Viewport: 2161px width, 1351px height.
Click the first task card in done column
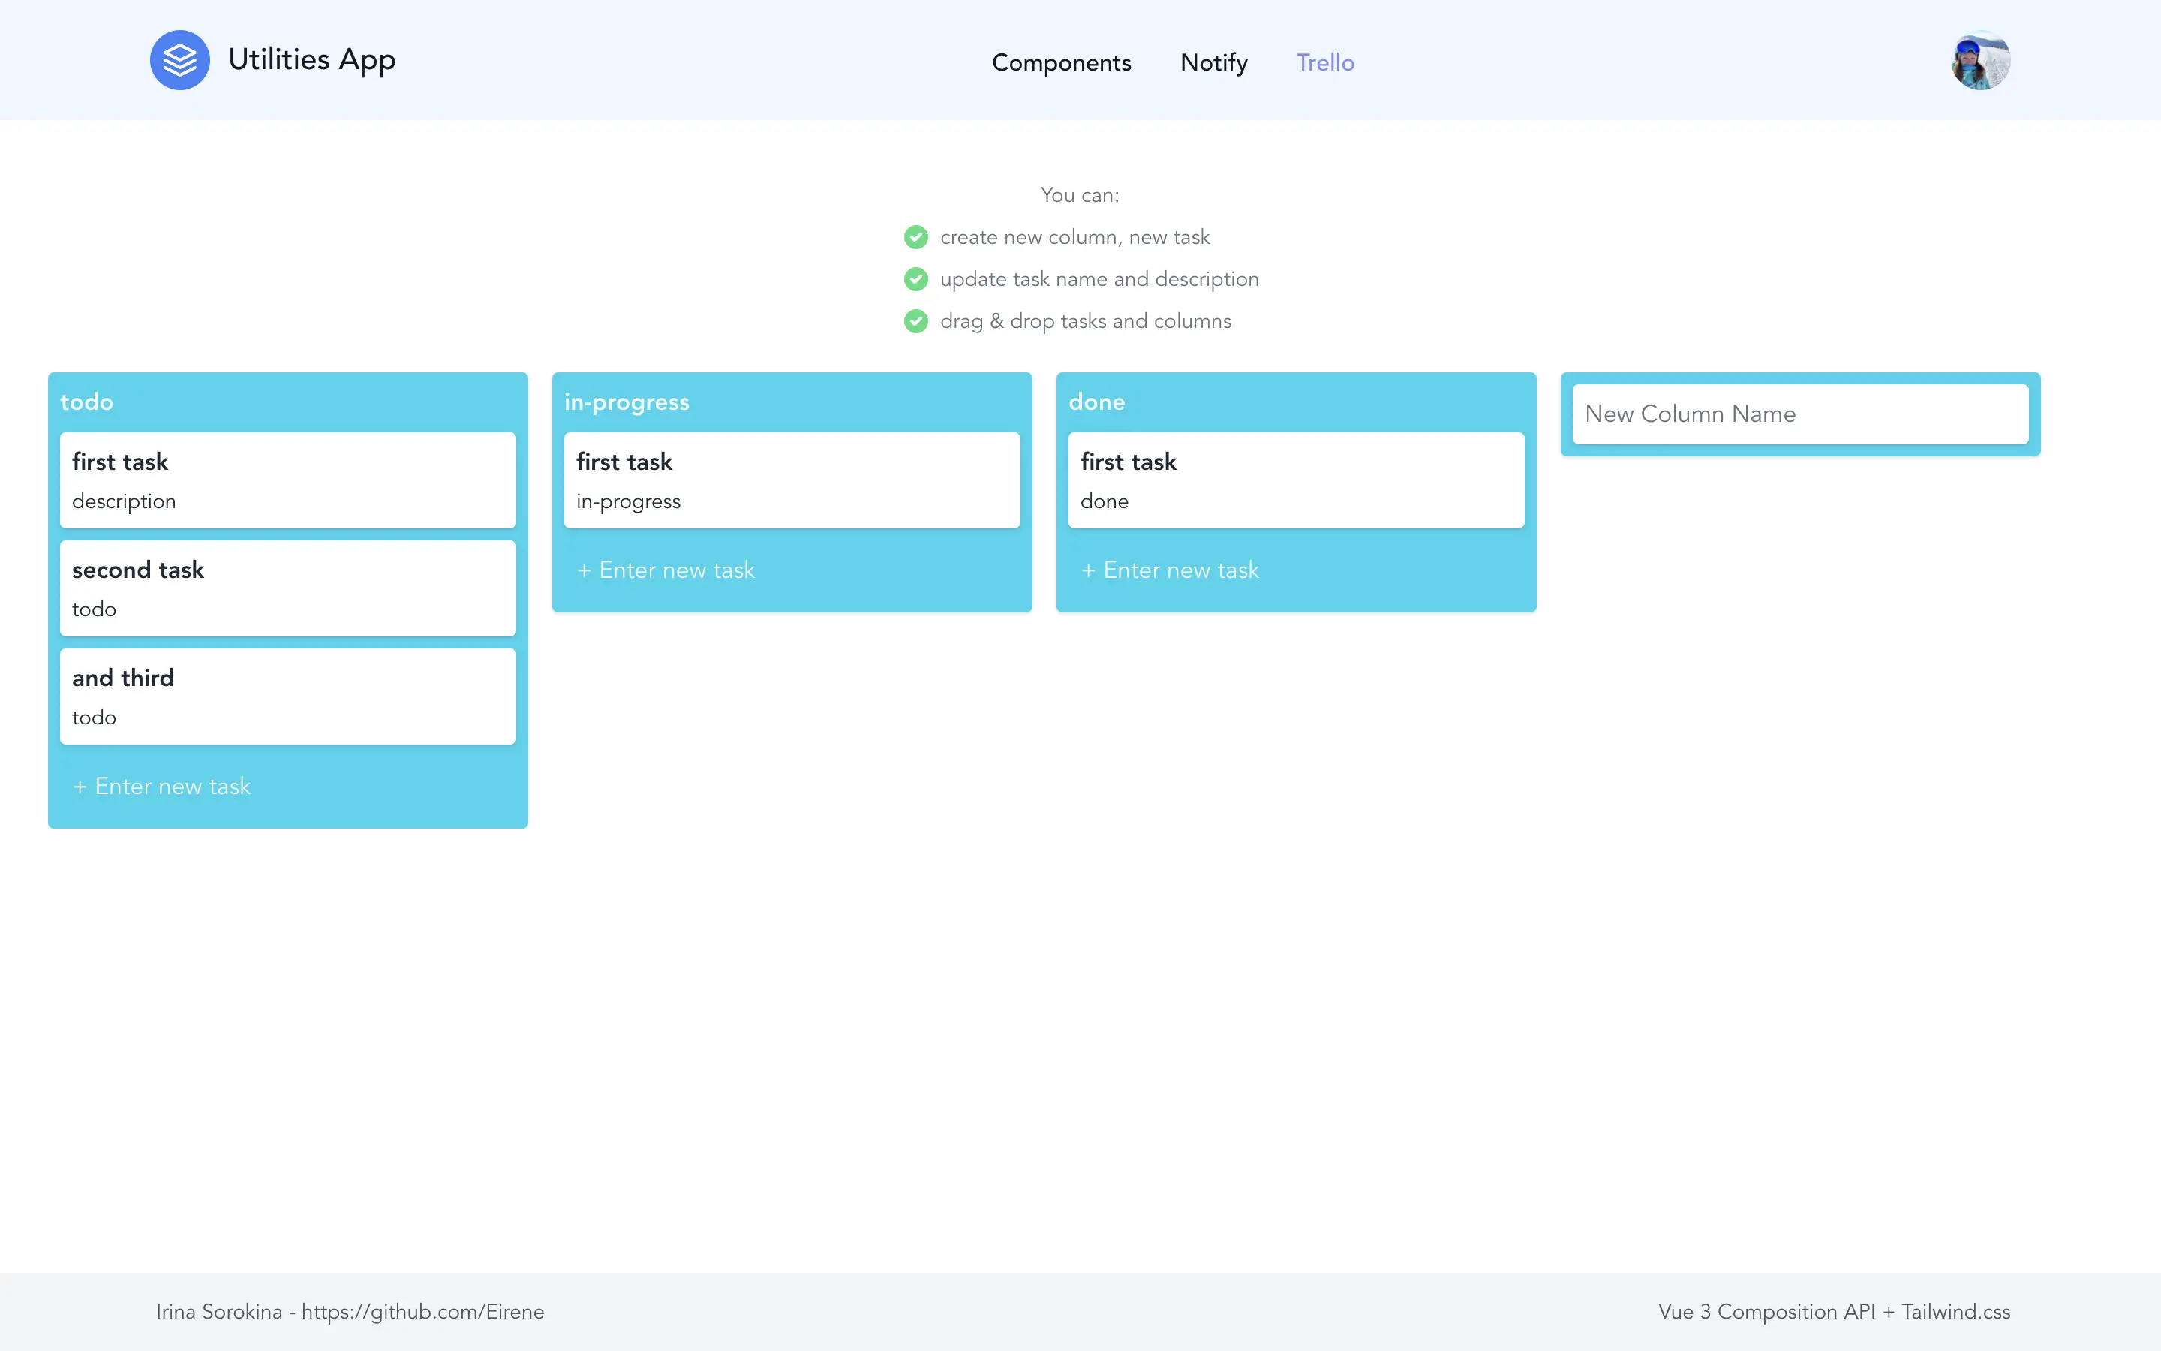pos(1296,480)
